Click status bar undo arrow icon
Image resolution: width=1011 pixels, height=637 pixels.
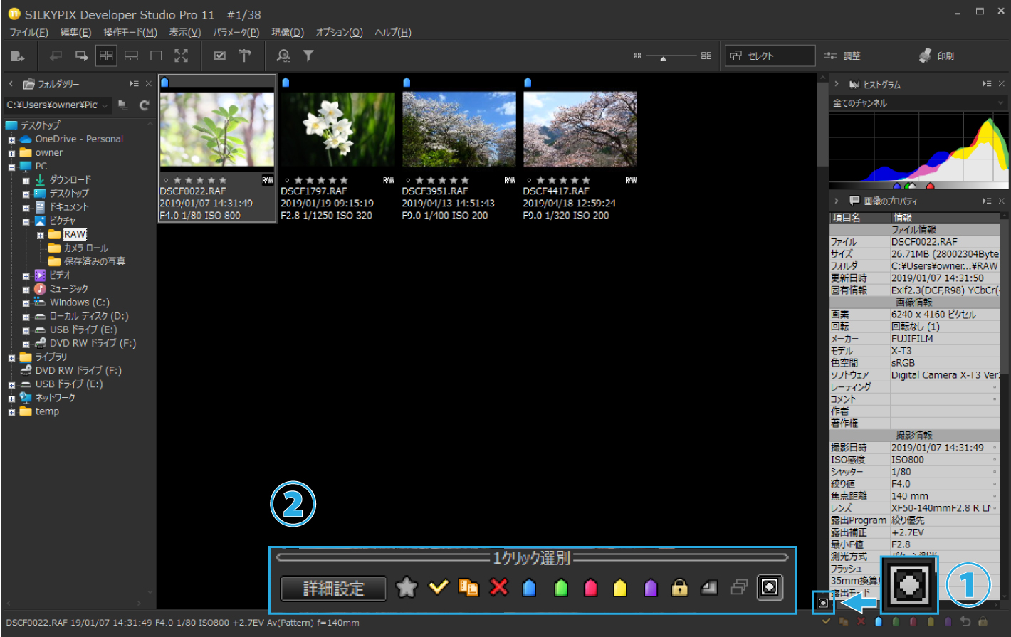tap(966, 621)
